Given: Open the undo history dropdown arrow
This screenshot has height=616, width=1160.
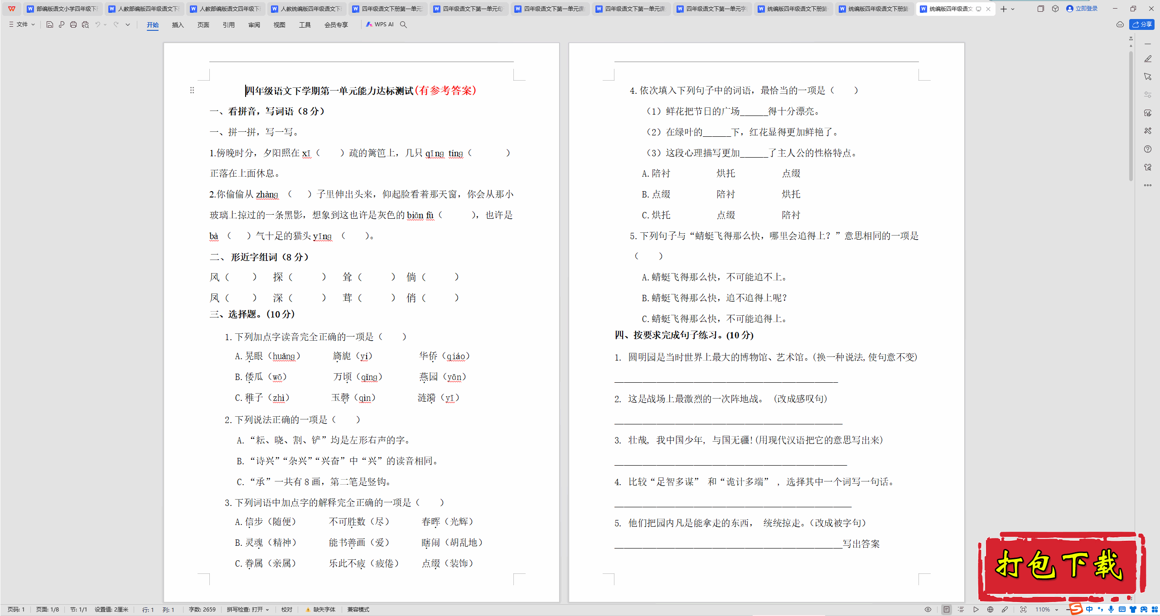Looking at the screenshot, I should 105,24.
